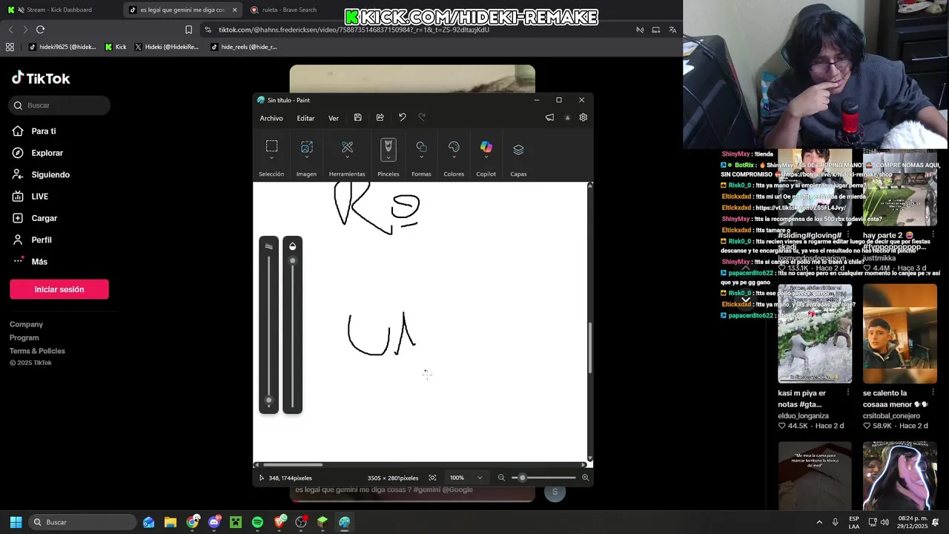The height and width of the screenshot is (534, 949).
Task: Redo the action in Paint
Action: pyautogui.click(x=422, y=117)
